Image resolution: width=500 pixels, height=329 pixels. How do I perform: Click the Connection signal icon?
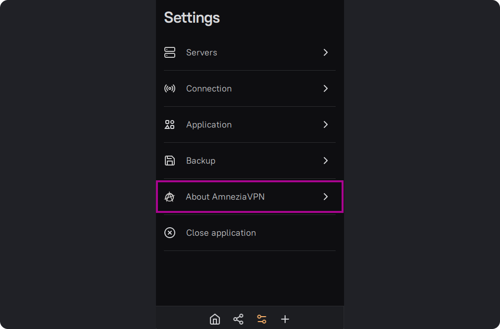click(x=170, y=88)
